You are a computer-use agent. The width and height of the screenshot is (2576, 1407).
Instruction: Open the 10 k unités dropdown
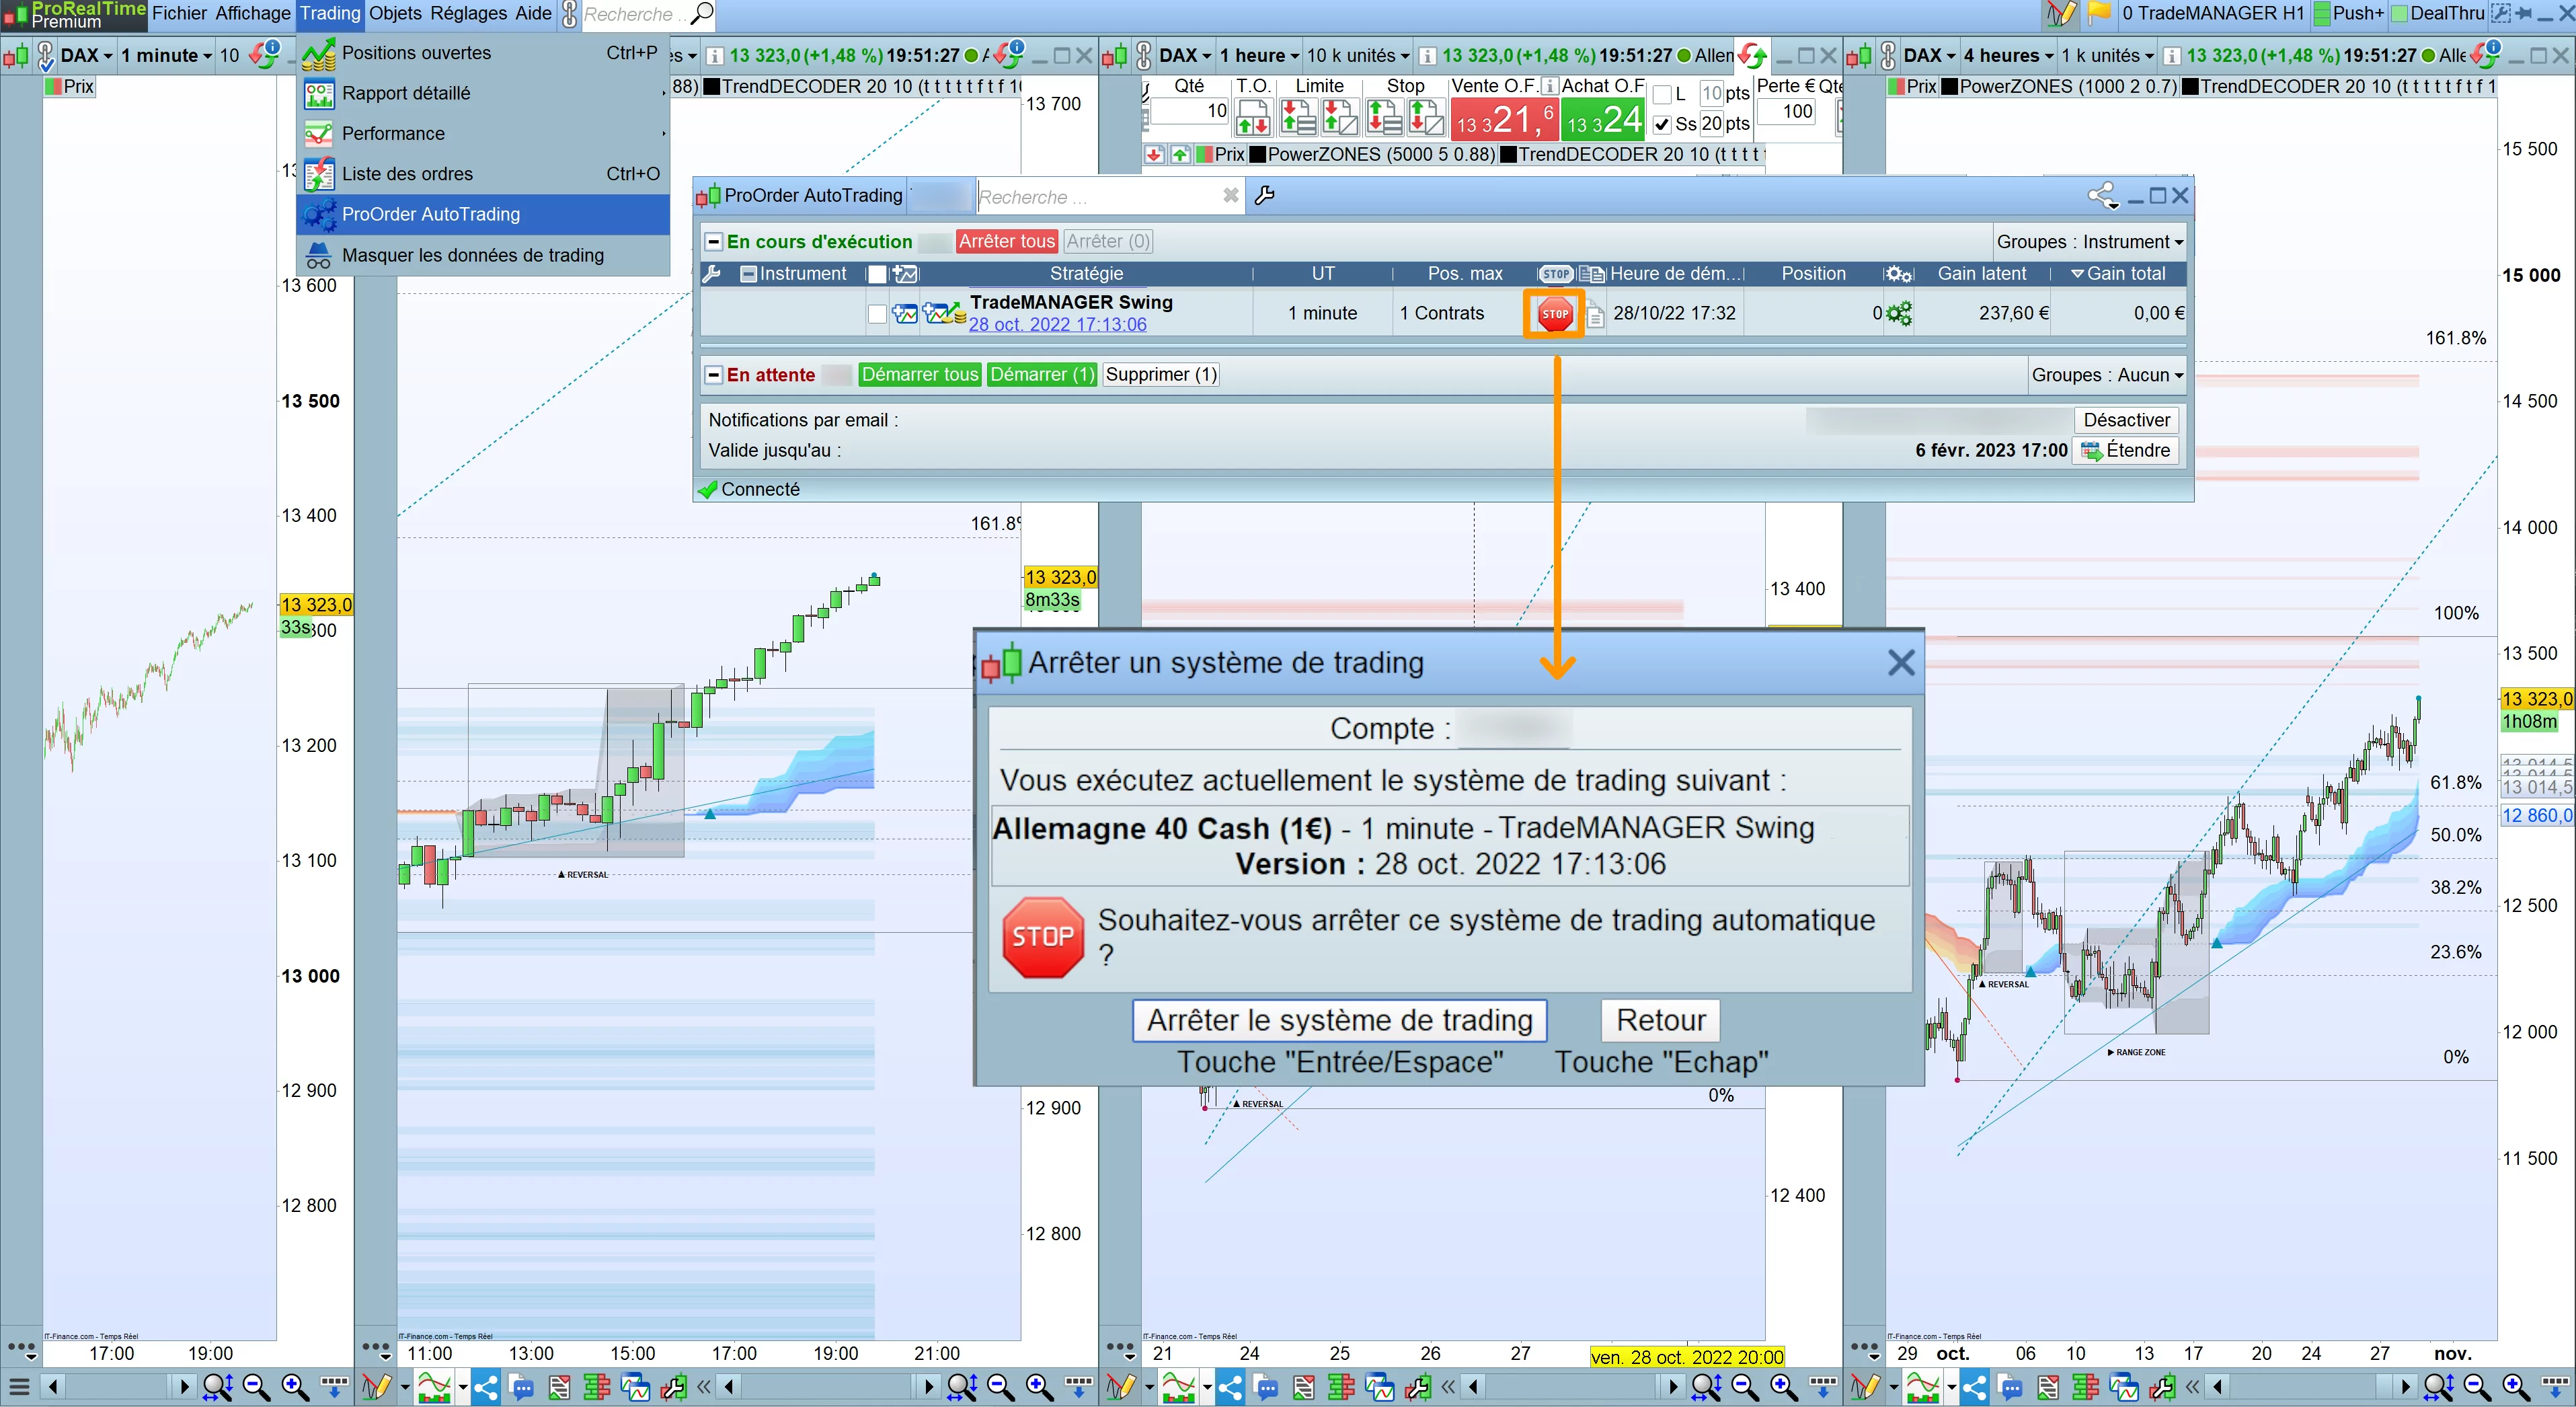point(1358,55)
